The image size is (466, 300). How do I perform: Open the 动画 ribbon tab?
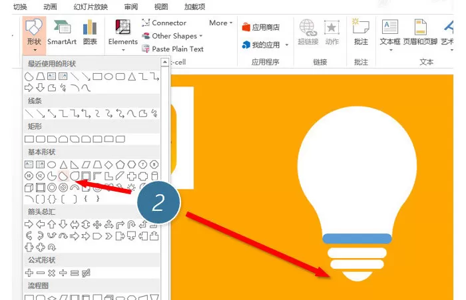[x=50, y=7]
